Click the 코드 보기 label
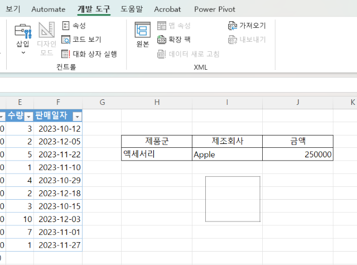Image resolution: width=357 pixels, height=265 pixels. click(87, 40)
